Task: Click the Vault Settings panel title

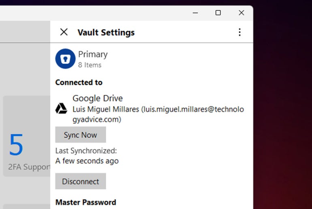Action: click(x=106, y=33)
